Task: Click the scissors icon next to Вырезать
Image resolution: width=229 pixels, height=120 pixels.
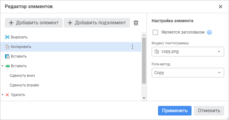Action: (x=7, y=37)
